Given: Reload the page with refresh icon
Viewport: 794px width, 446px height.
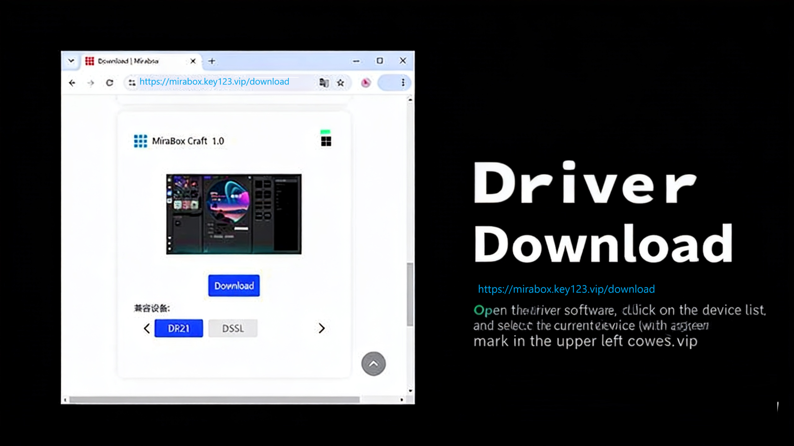Looking at the screenshot, I should [109, 83].
